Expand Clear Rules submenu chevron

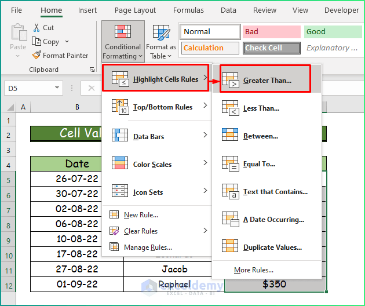pyautogui.click(x=205, y=230)
